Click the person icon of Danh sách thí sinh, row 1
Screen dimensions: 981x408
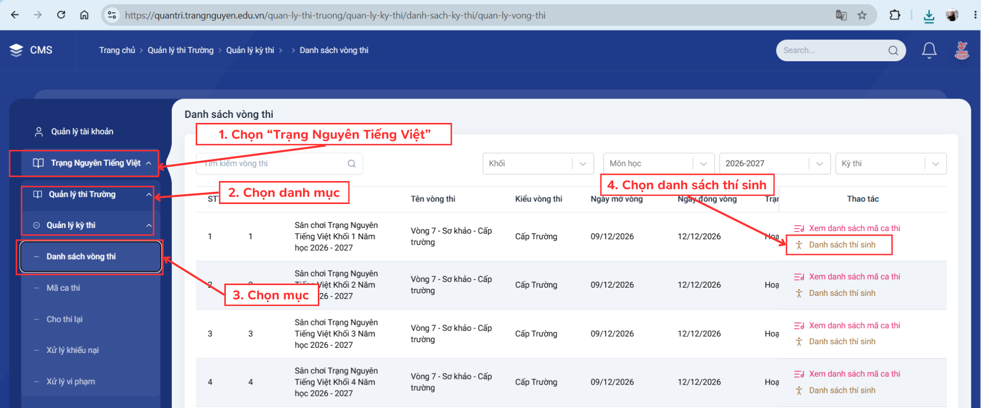tap(799, 245)
